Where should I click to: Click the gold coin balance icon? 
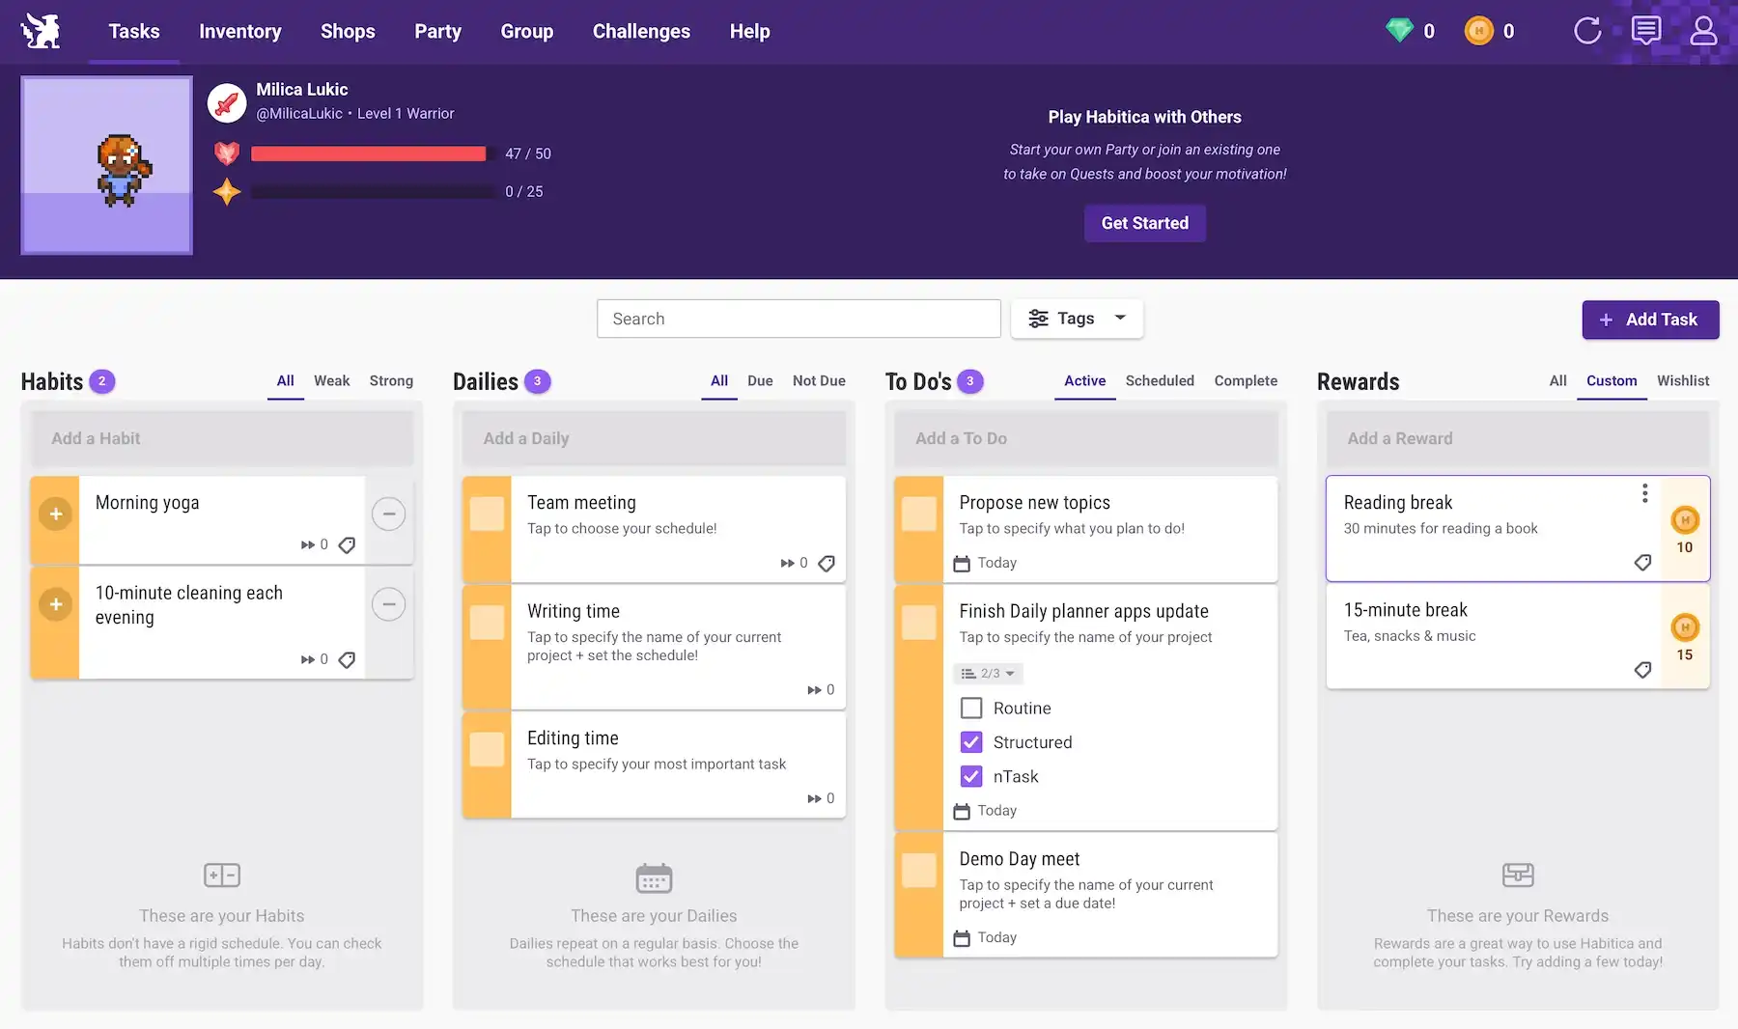(x=1478, y=31)
